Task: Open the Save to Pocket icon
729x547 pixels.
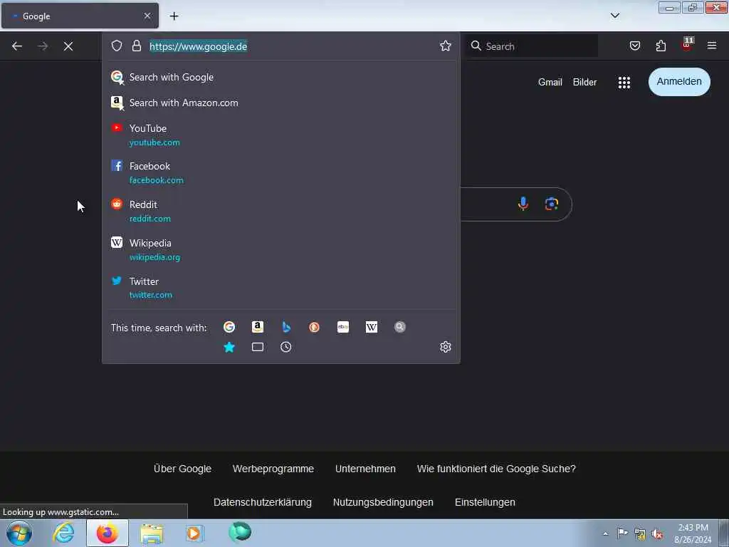Action: pyautogui.click(x=634, y=46)
